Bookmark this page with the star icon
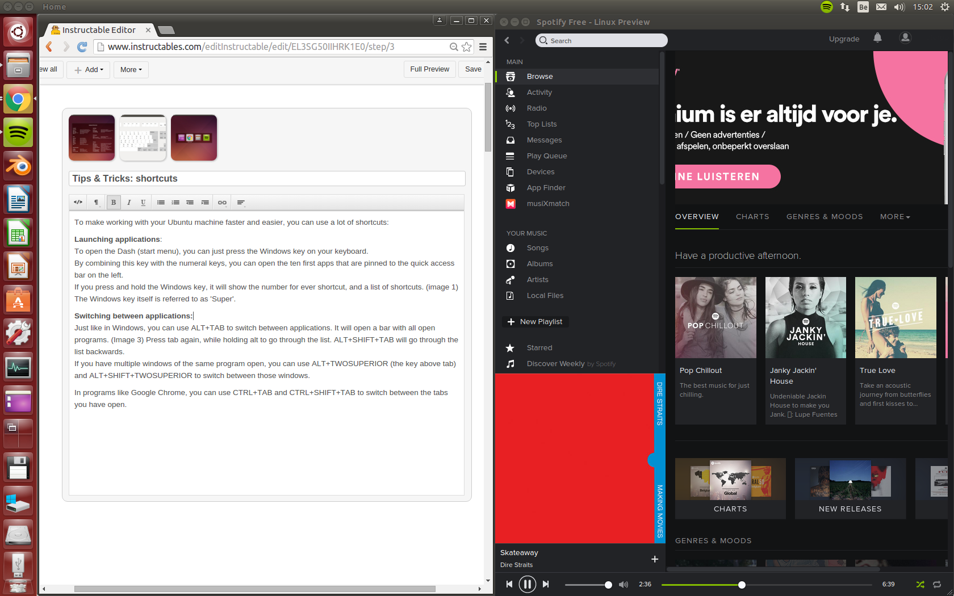954x596 pixels. 467,47
